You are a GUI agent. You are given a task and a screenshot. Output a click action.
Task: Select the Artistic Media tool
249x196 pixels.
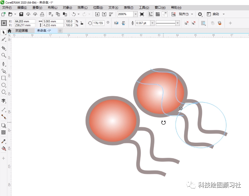point(3,71)
